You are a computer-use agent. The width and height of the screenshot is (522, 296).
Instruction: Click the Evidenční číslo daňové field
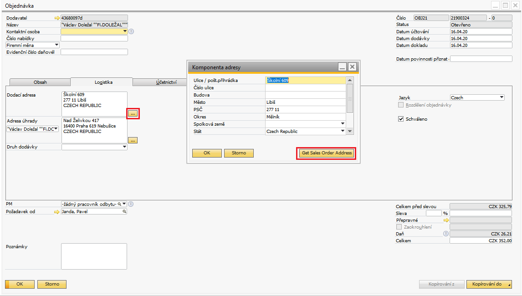click(94, 52)
